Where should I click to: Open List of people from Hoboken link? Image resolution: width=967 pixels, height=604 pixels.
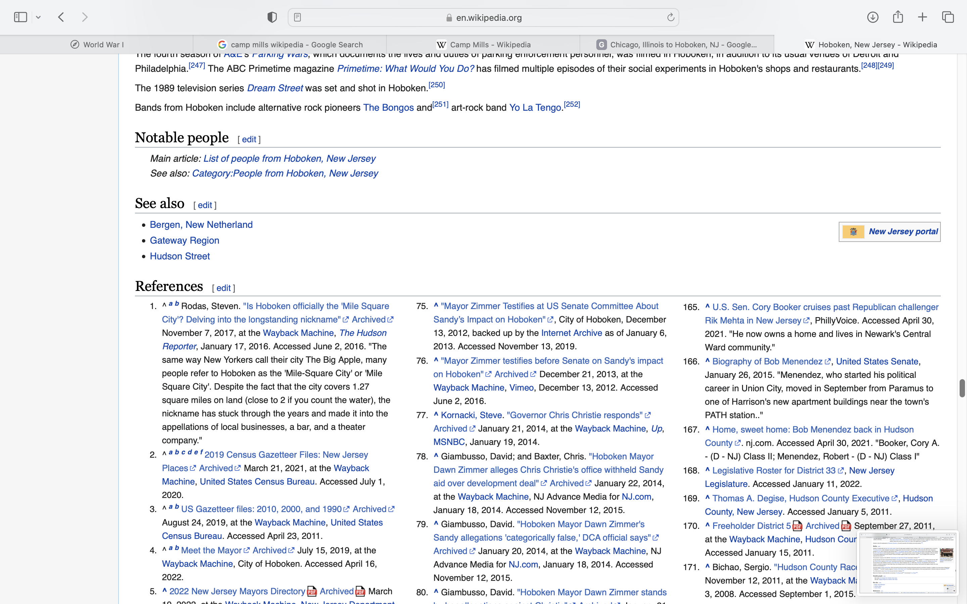click(289, 159)
